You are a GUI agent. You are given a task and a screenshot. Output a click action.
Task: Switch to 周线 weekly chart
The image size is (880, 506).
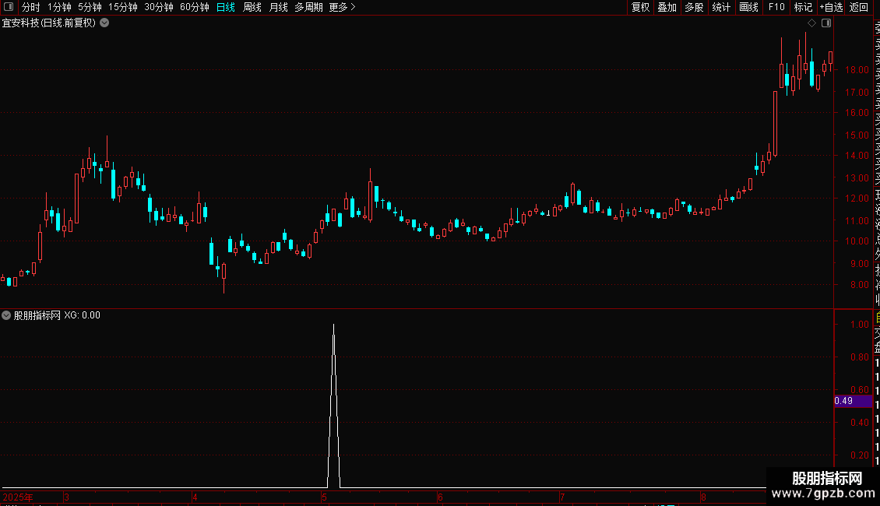click(252, 7)
